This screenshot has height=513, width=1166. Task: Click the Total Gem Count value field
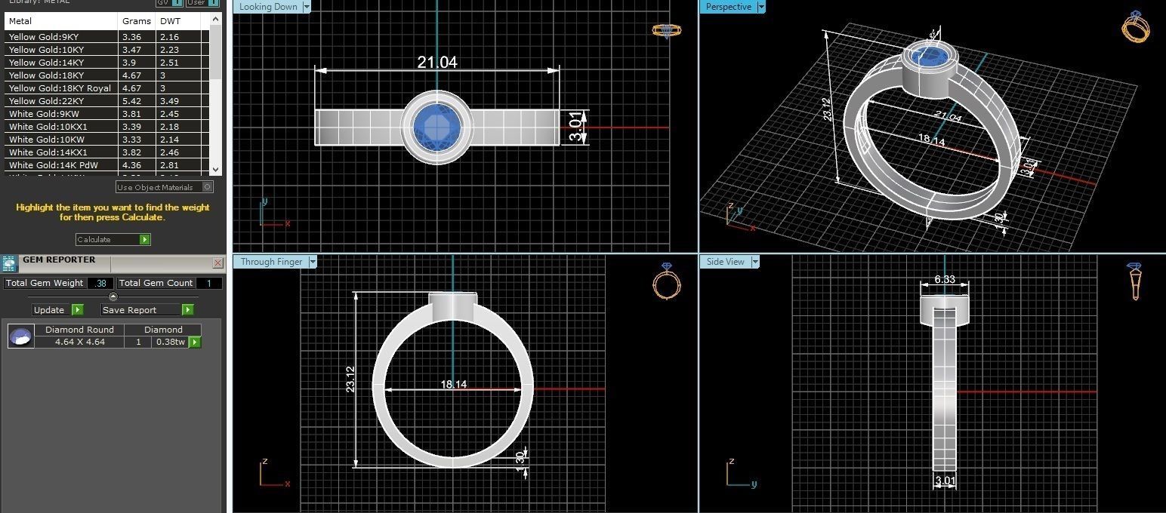(209, 284)
